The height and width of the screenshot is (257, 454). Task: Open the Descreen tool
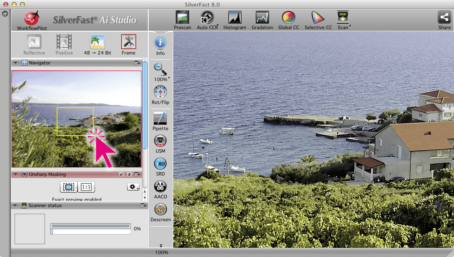pyautogui.click(x=160, y=211)
